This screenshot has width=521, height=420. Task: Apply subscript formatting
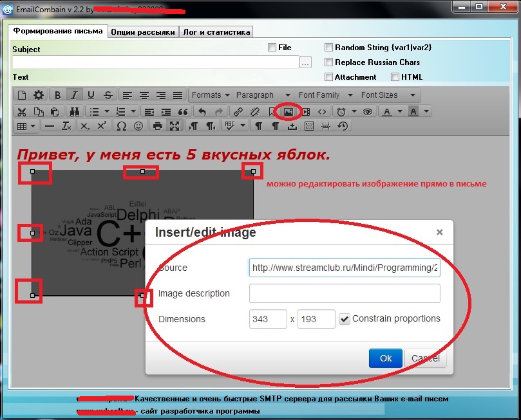[x=85, y=126]
